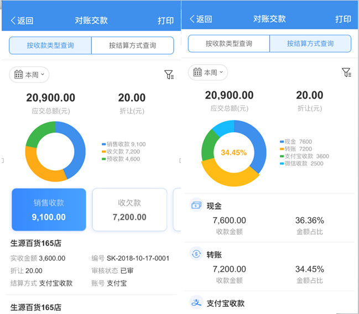Viewport: 359px width, 314px height.
Task: Select the 销售收款 9,100.00 card
Action: [x=49, y=210]
